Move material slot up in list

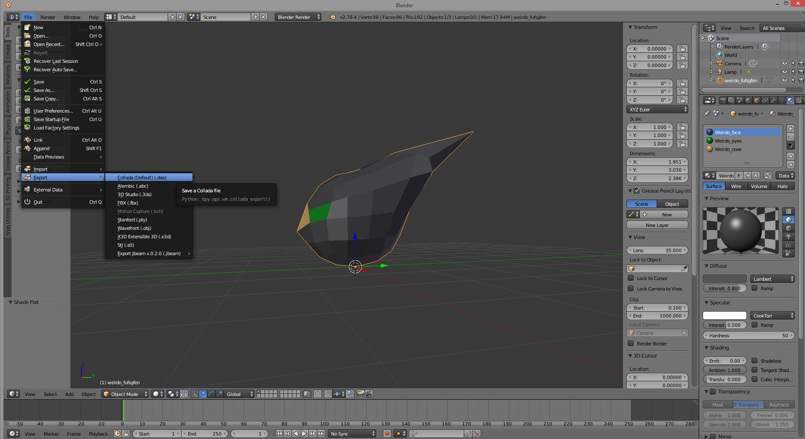791,156
